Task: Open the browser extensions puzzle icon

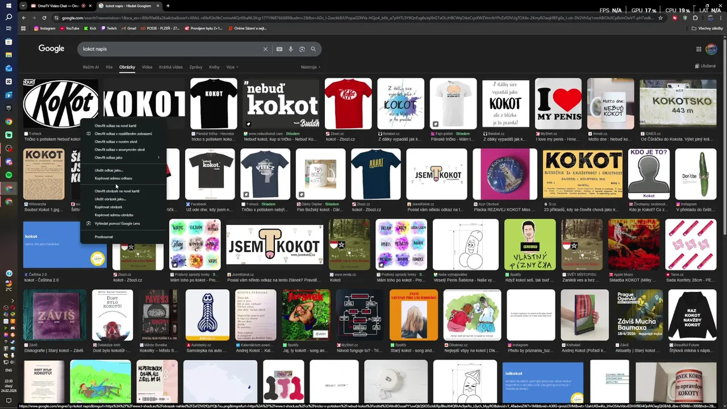Action: [695, 18]
